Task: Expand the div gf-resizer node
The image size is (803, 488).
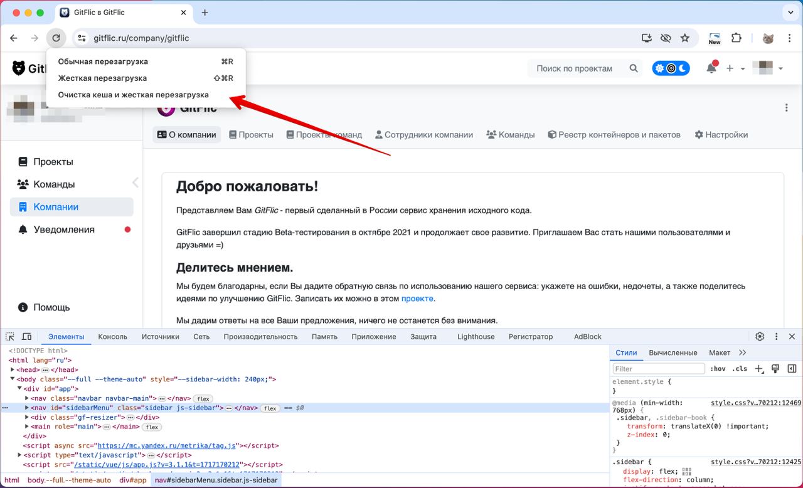Action: click(26, 417)
